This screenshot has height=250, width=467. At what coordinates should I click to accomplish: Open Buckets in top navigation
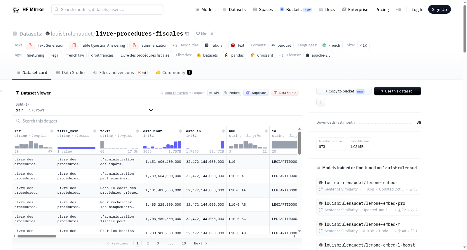296,10
